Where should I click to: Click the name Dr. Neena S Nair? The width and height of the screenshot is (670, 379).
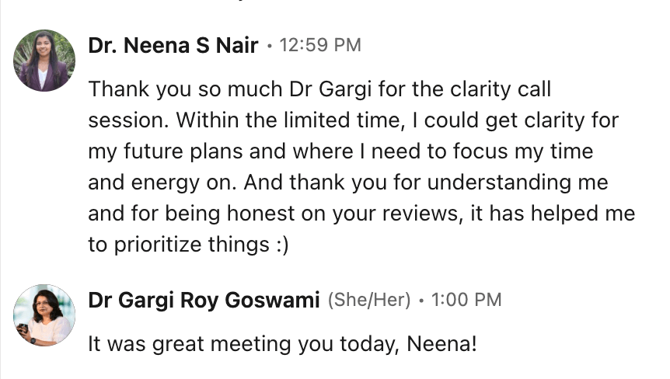tap(173, 46)
